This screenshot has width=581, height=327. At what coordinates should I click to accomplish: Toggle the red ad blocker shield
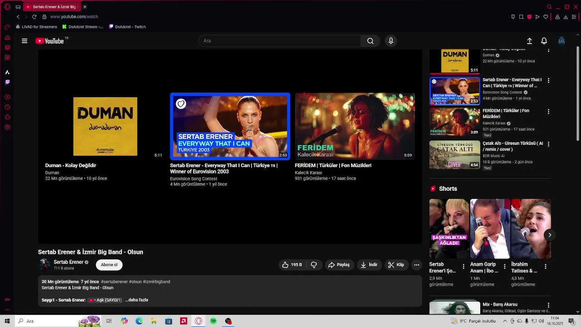[529, 17]
